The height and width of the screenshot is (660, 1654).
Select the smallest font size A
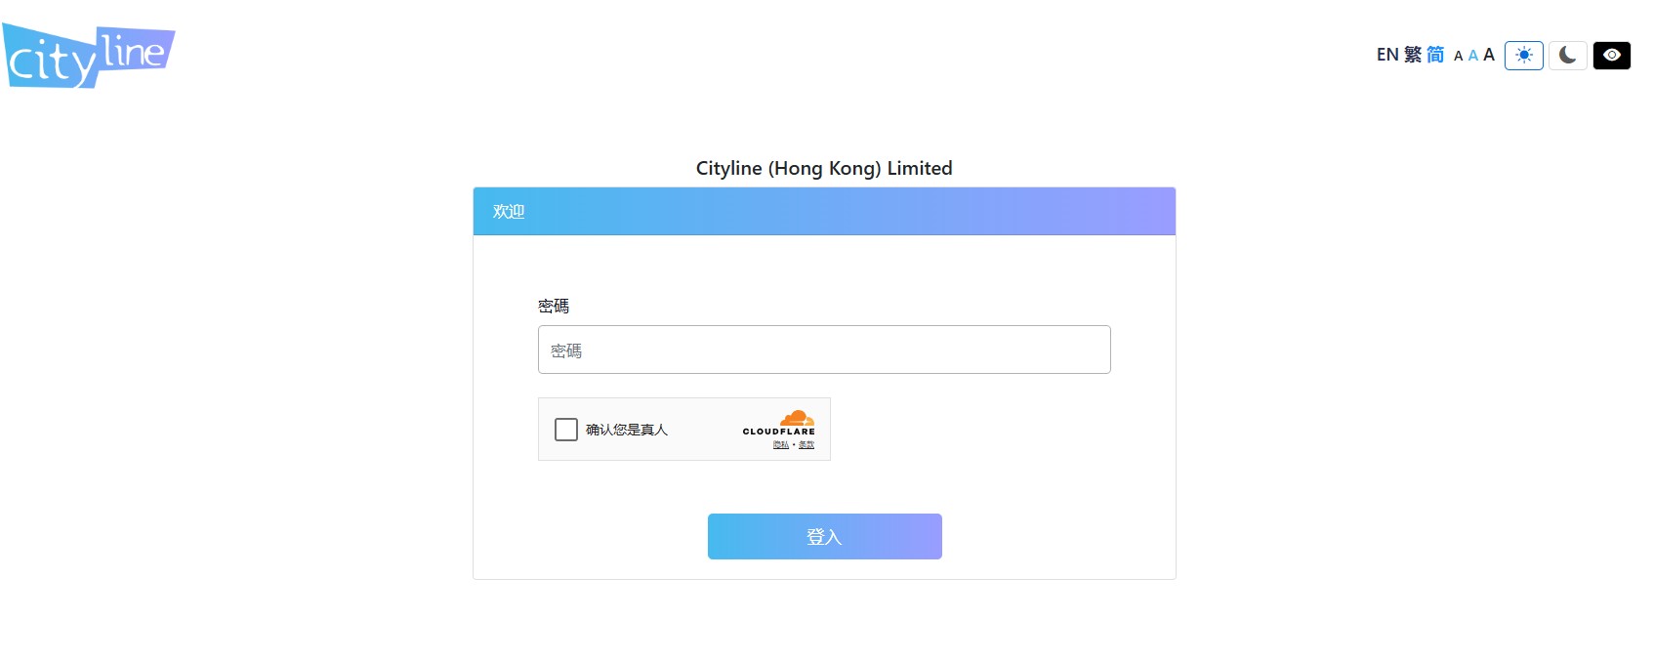(x=1458, y=57)
